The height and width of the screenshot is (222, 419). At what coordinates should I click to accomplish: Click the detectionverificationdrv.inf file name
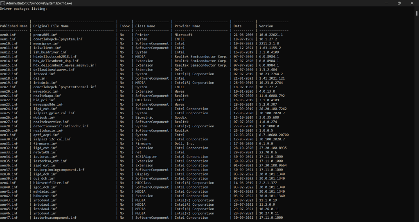coord(61,127)
